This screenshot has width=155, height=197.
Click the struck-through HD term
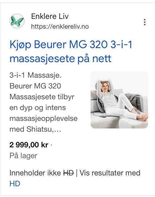68,173
